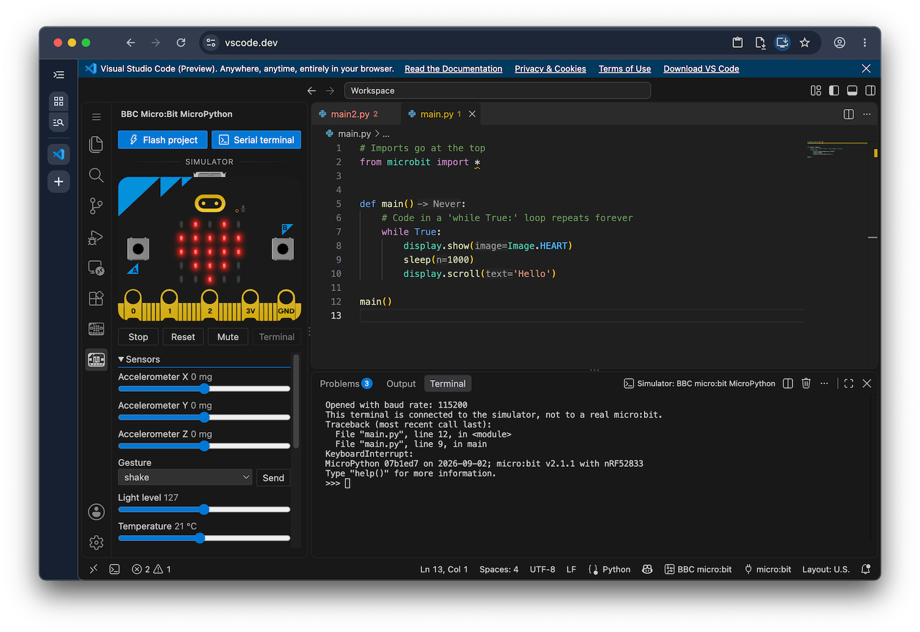
Task: Toggle the secondary side bar visibility
Action: pyautogui.click(x=870, y=91)
